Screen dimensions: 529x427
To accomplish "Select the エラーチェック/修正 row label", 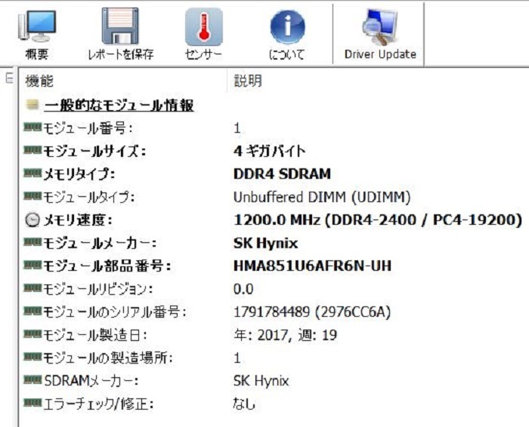I will (98, 404).
